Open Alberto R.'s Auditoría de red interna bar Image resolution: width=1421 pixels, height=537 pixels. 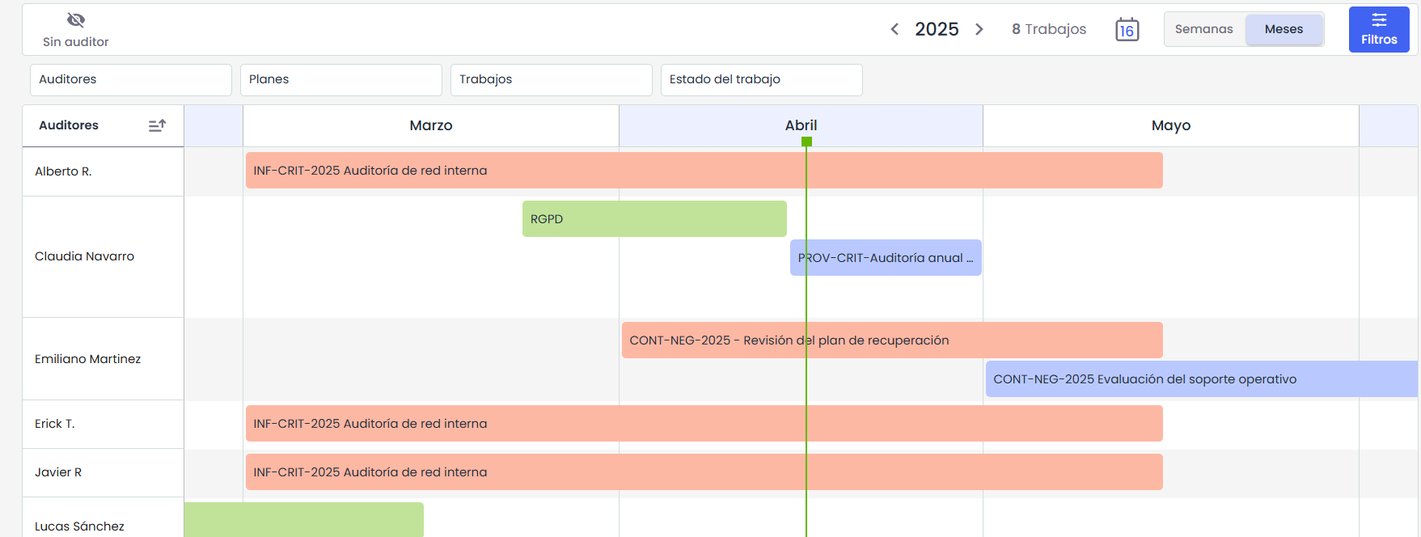point(704,171)
